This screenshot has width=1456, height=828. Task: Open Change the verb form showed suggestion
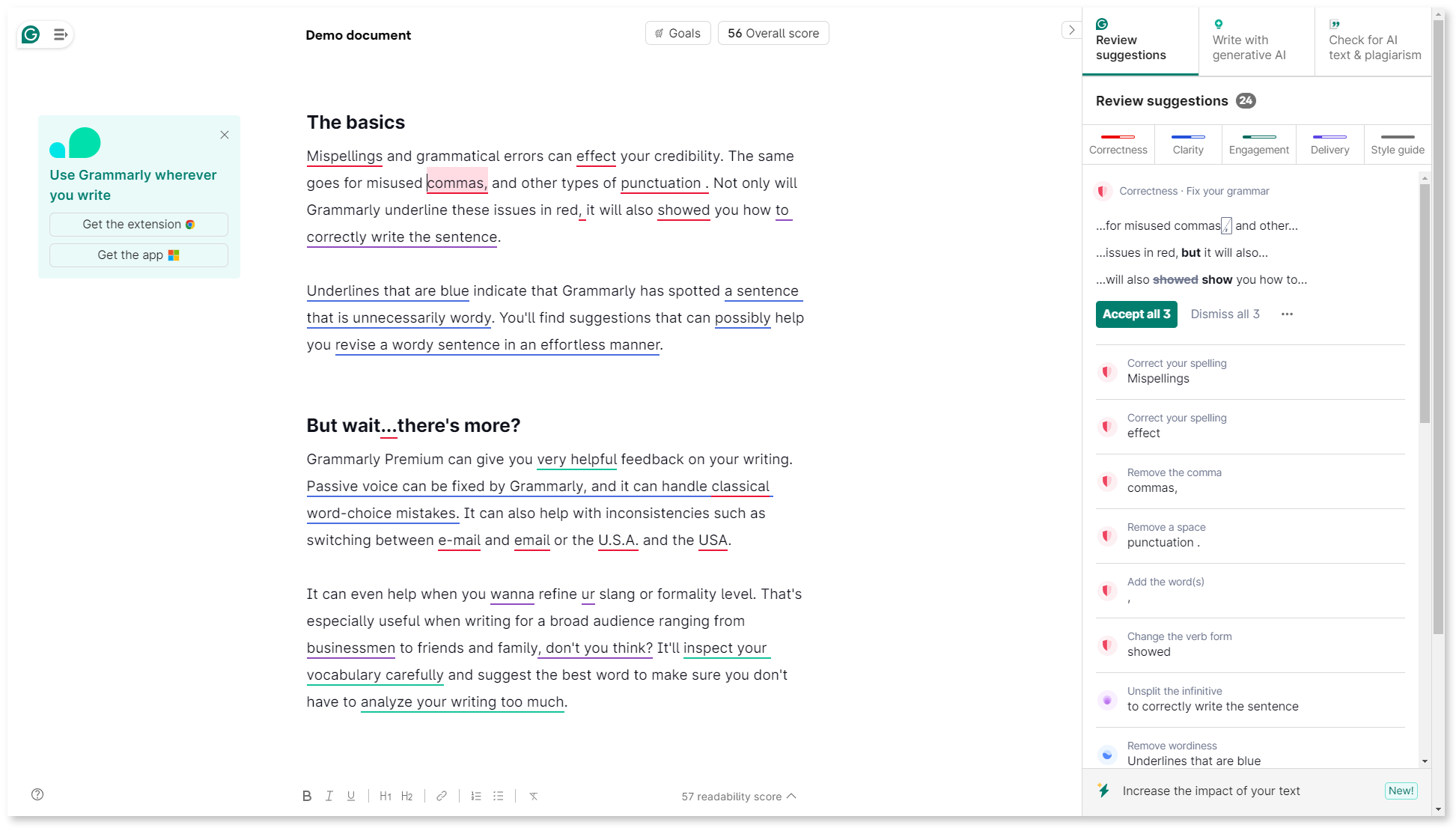click(1250, 645)
